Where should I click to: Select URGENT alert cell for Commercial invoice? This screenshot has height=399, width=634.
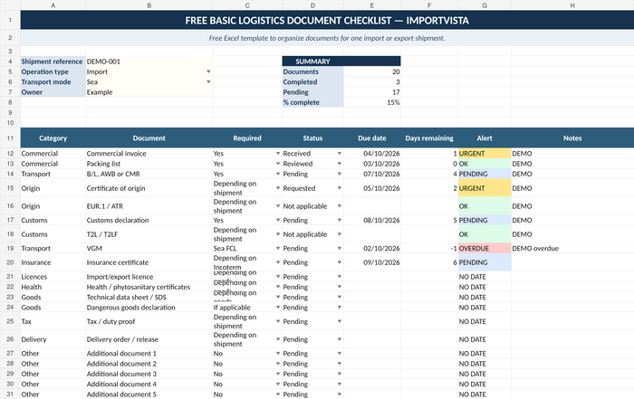pyautogui.click(x=485, y=154)
